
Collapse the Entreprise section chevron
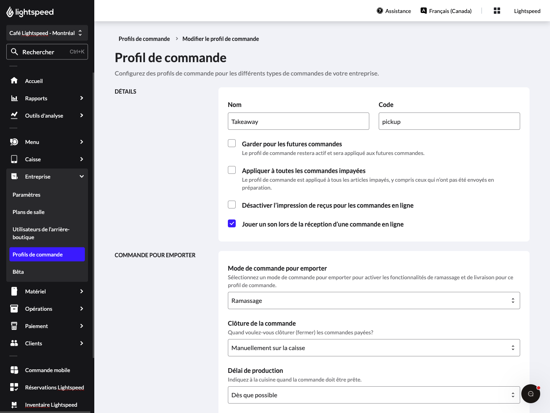click(82, 177)
